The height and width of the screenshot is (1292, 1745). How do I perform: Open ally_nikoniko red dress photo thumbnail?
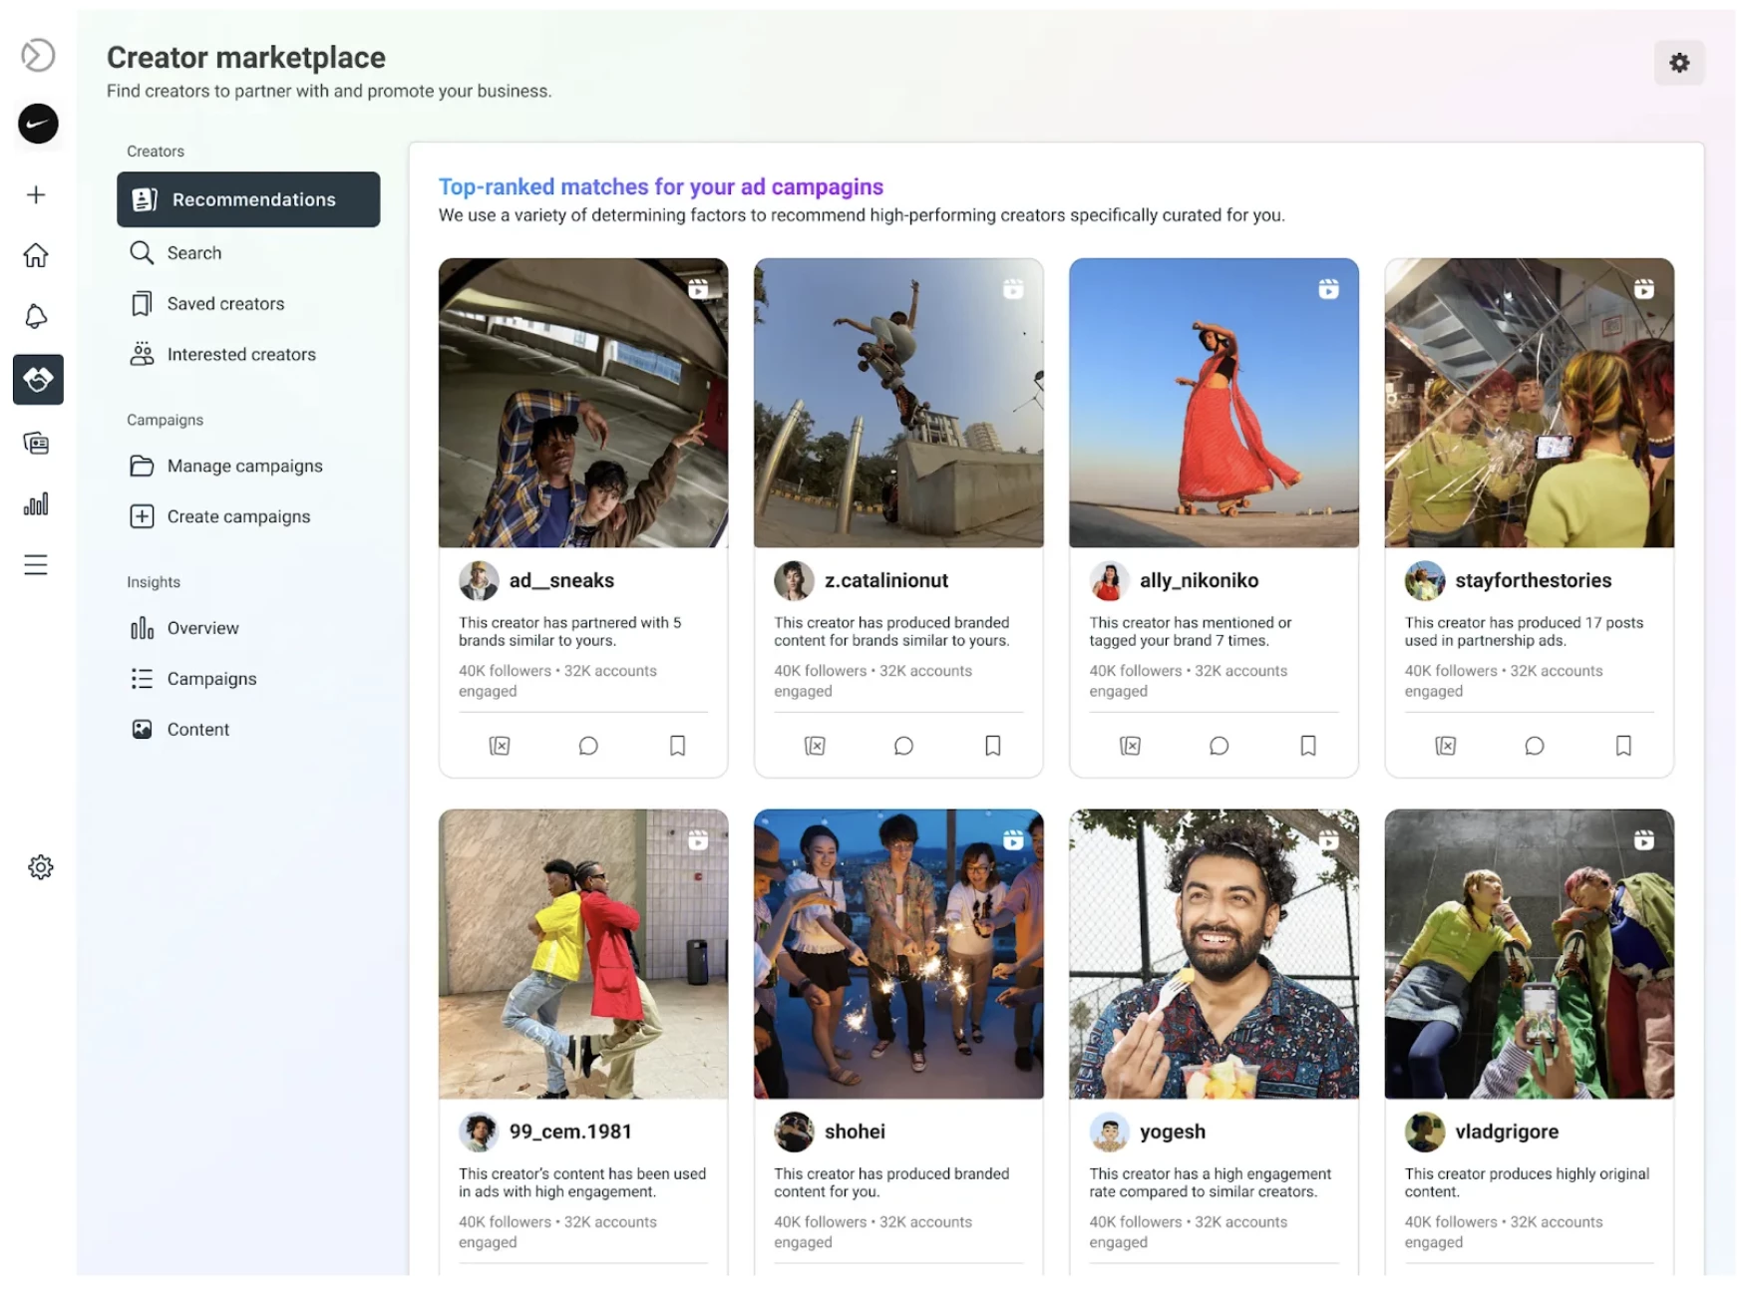1214,403
